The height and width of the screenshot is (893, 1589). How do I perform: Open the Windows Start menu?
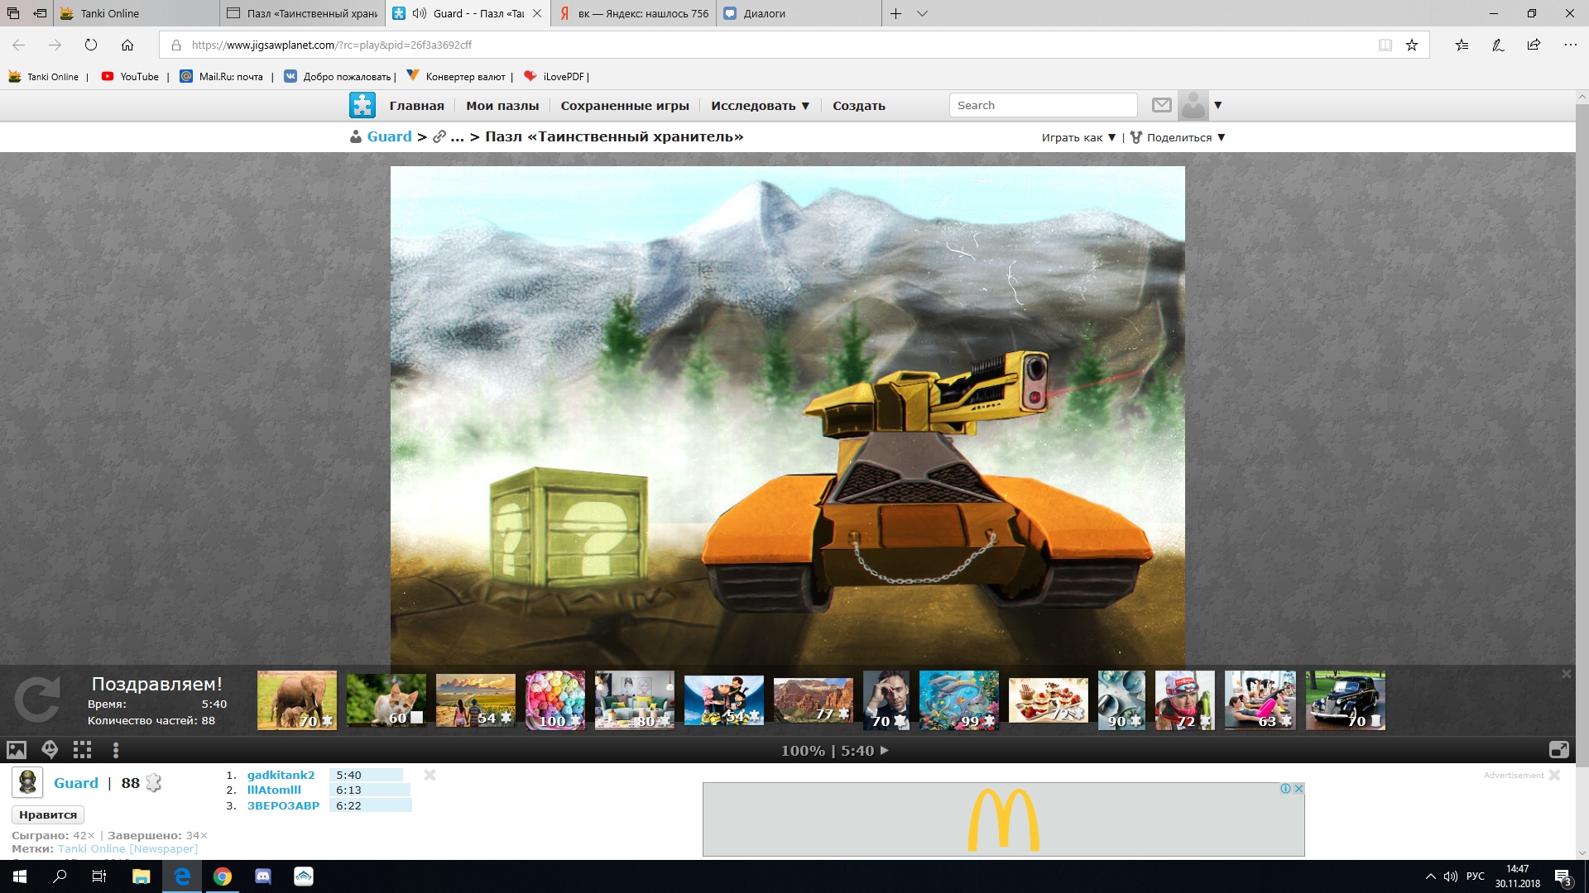point(20,876)
